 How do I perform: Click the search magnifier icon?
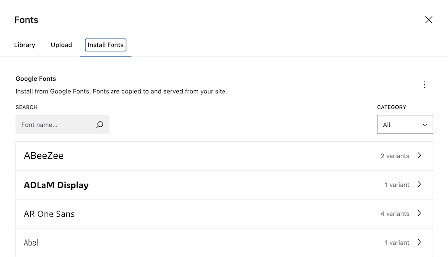[x=100, y=125]
